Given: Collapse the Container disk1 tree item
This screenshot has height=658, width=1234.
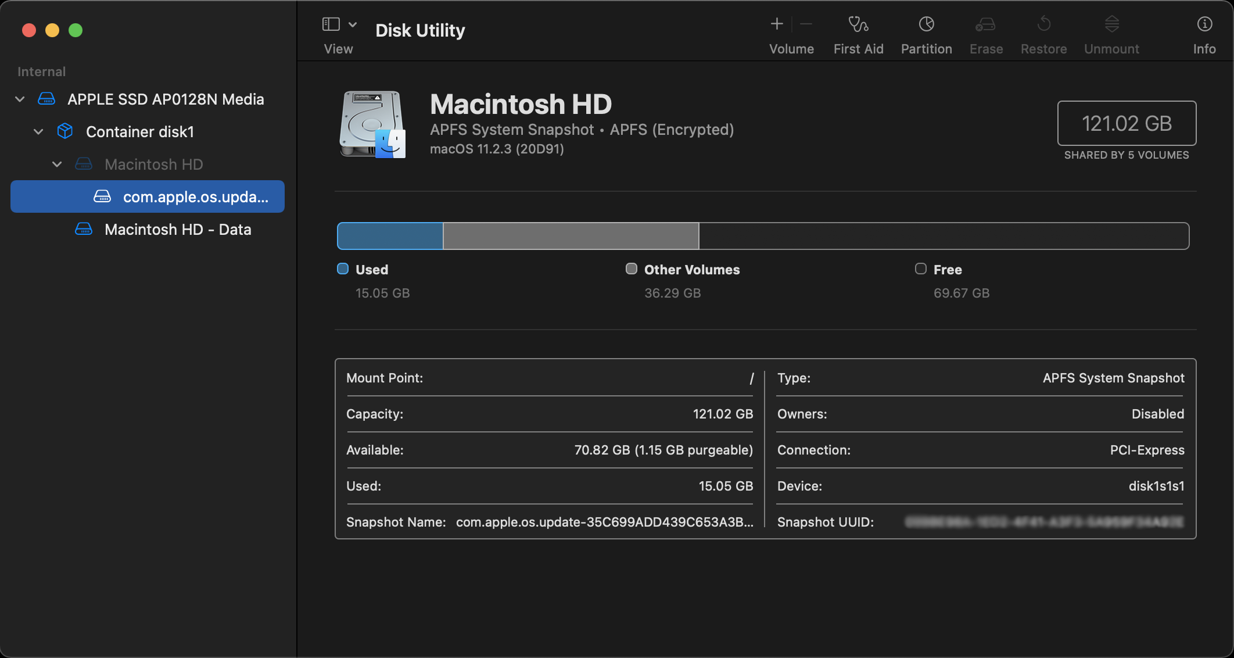Looking at the screenshot, I should [38, 131].
